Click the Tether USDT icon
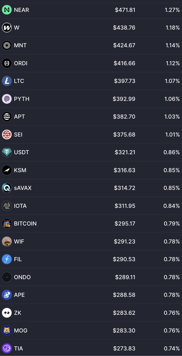The image size is (182, 356). tap(7, 152)
